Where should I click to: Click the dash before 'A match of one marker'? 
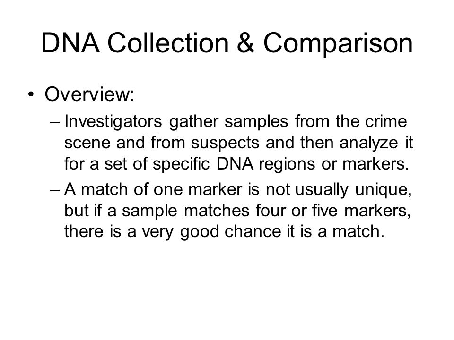[x=55, y=190]
